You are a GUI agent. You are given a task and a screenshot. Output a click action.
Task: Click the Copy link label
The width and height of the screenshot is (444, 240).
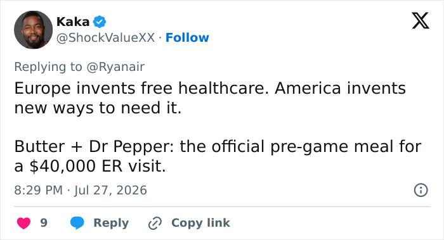(200, 223)
